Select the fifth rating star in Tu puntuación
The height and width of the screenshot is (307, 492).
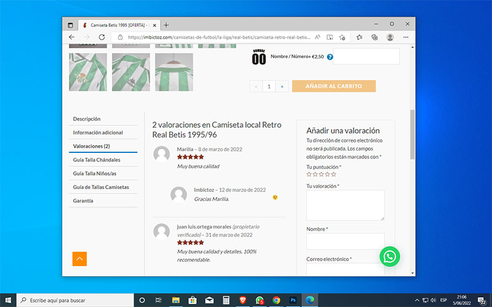tap(333, 174)
